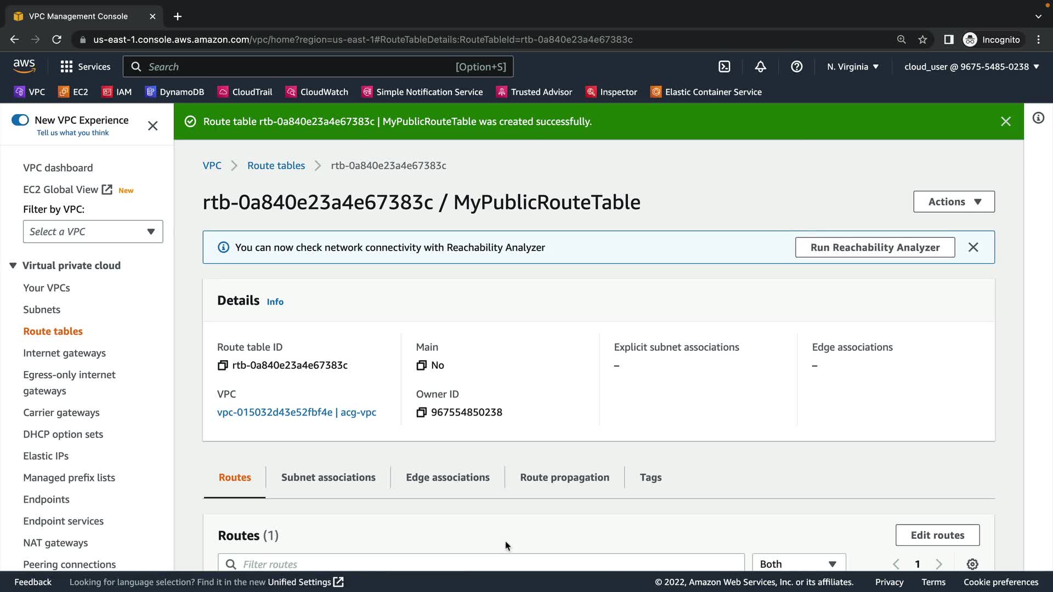Open the help question mark icon
Image resolution: width=1053 pixels, height=592 pixels.
pos(796,67)
